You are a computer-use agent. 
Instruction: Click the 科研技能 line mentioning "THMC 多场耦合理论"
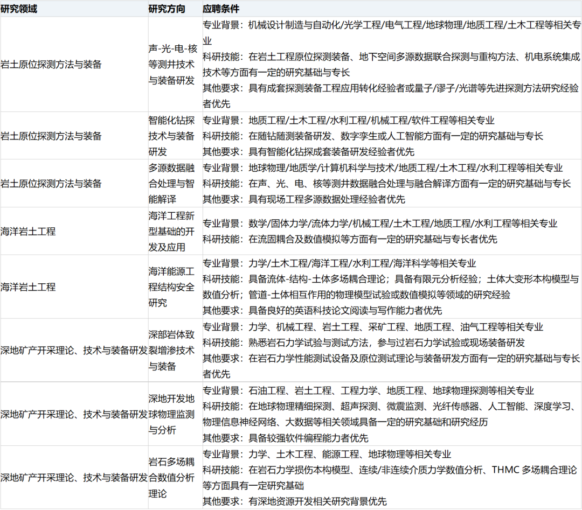pos(390,478)
